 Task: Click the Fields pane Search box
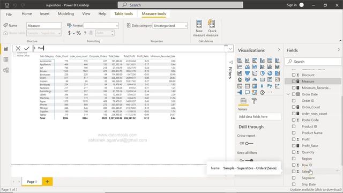tap(313, 62)
